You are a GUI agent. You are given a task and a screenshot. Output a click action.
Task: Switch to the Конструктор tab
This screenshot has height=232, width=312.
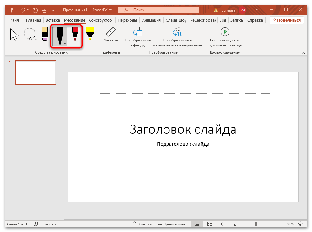tap(100, 20)
